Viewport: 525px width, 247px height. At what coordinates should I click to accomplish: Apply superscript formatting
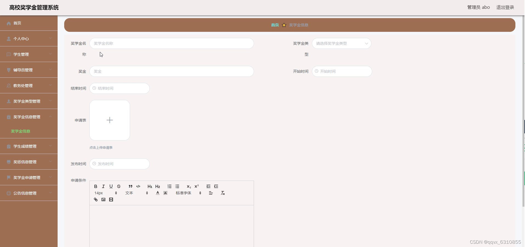pos(197,186)
